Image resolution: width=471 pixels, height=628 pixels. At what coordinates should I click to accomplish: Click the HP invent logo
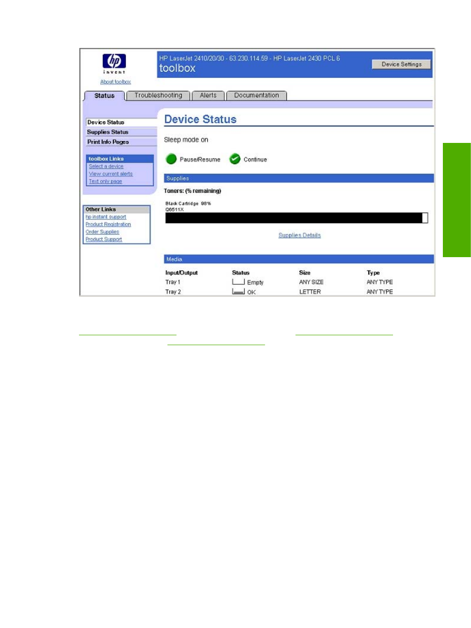coord(114,63)
